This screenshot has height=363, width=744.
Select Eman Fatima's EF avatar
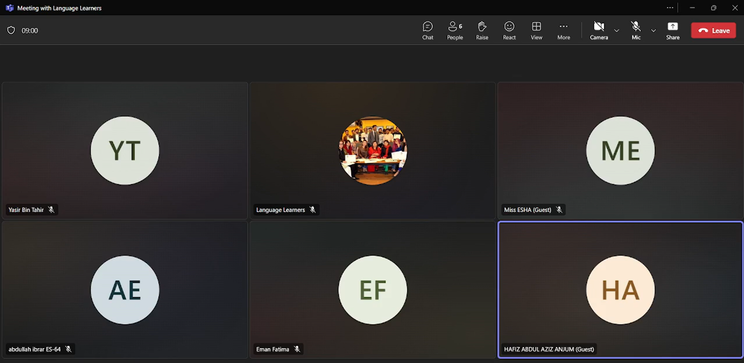point(372,290)
